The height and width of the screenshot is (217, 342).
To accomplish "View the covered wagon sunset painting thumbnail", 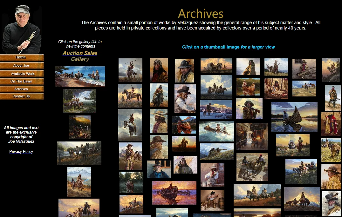I will (216, 66).
